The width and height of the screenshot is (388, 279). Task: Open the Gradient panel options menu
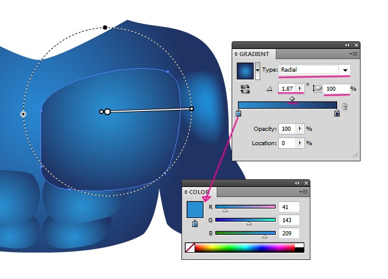355,54
